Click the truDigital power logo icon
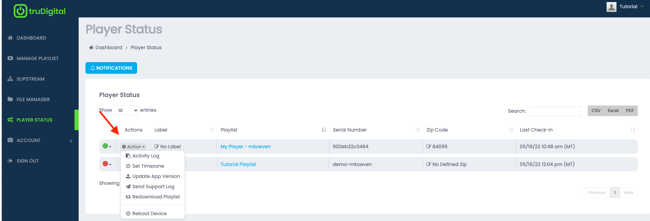The width and height of the screenshot is (650, 221). [x=20, y=11]
